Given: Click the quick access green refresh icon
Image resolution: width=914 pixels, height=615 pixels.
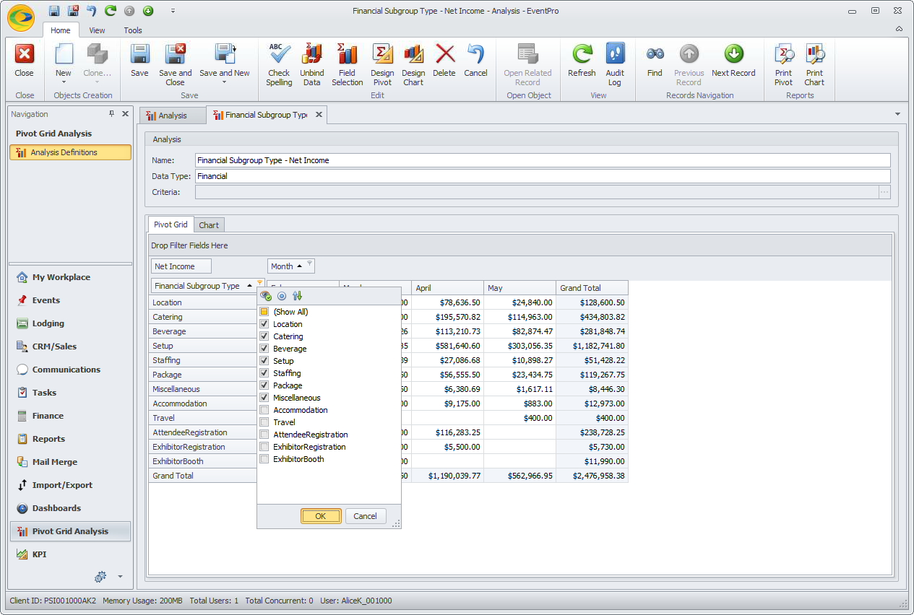Looking at the screenshot, I should coord(111,11).
